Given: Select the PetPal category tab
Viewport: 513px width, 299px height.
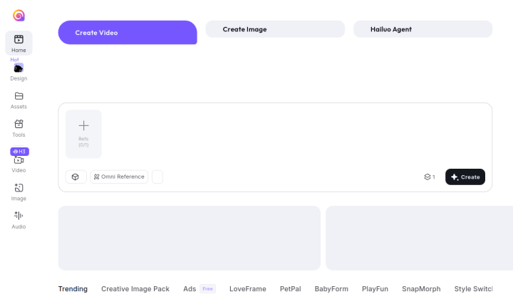Looking at the screenshot, I should click(x=290, y=289).
